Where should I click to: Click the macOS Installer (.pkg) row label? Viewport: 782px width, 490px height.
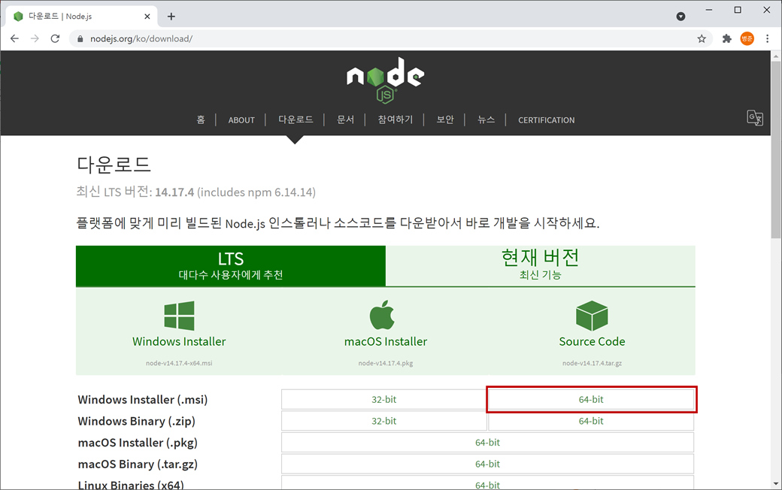(138, 443)
